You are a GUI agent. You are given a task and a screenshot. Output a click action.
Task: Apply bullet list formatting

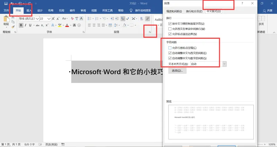click(89, 19)
